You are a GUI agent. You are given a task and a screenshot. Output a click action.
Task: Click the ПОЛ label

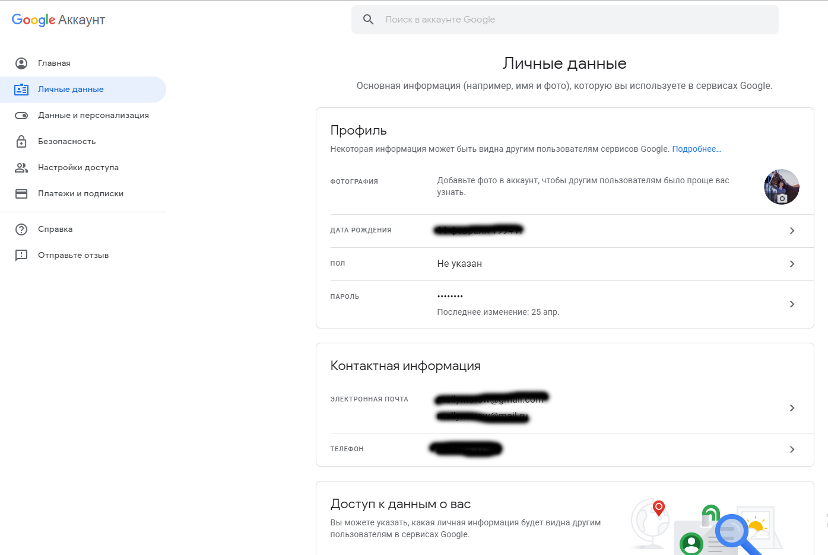pyautogui.click(x=338, y=264)
